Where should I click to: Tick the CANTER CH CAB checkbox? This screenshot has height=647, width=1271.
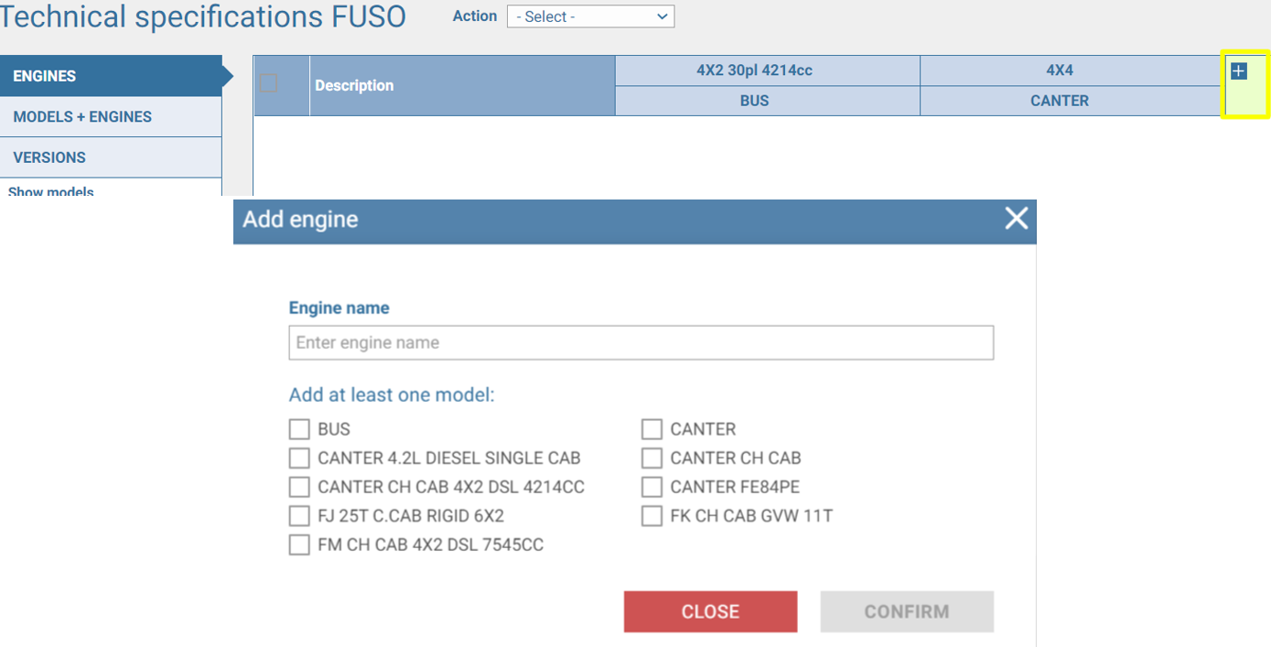[x=652, y=458]
